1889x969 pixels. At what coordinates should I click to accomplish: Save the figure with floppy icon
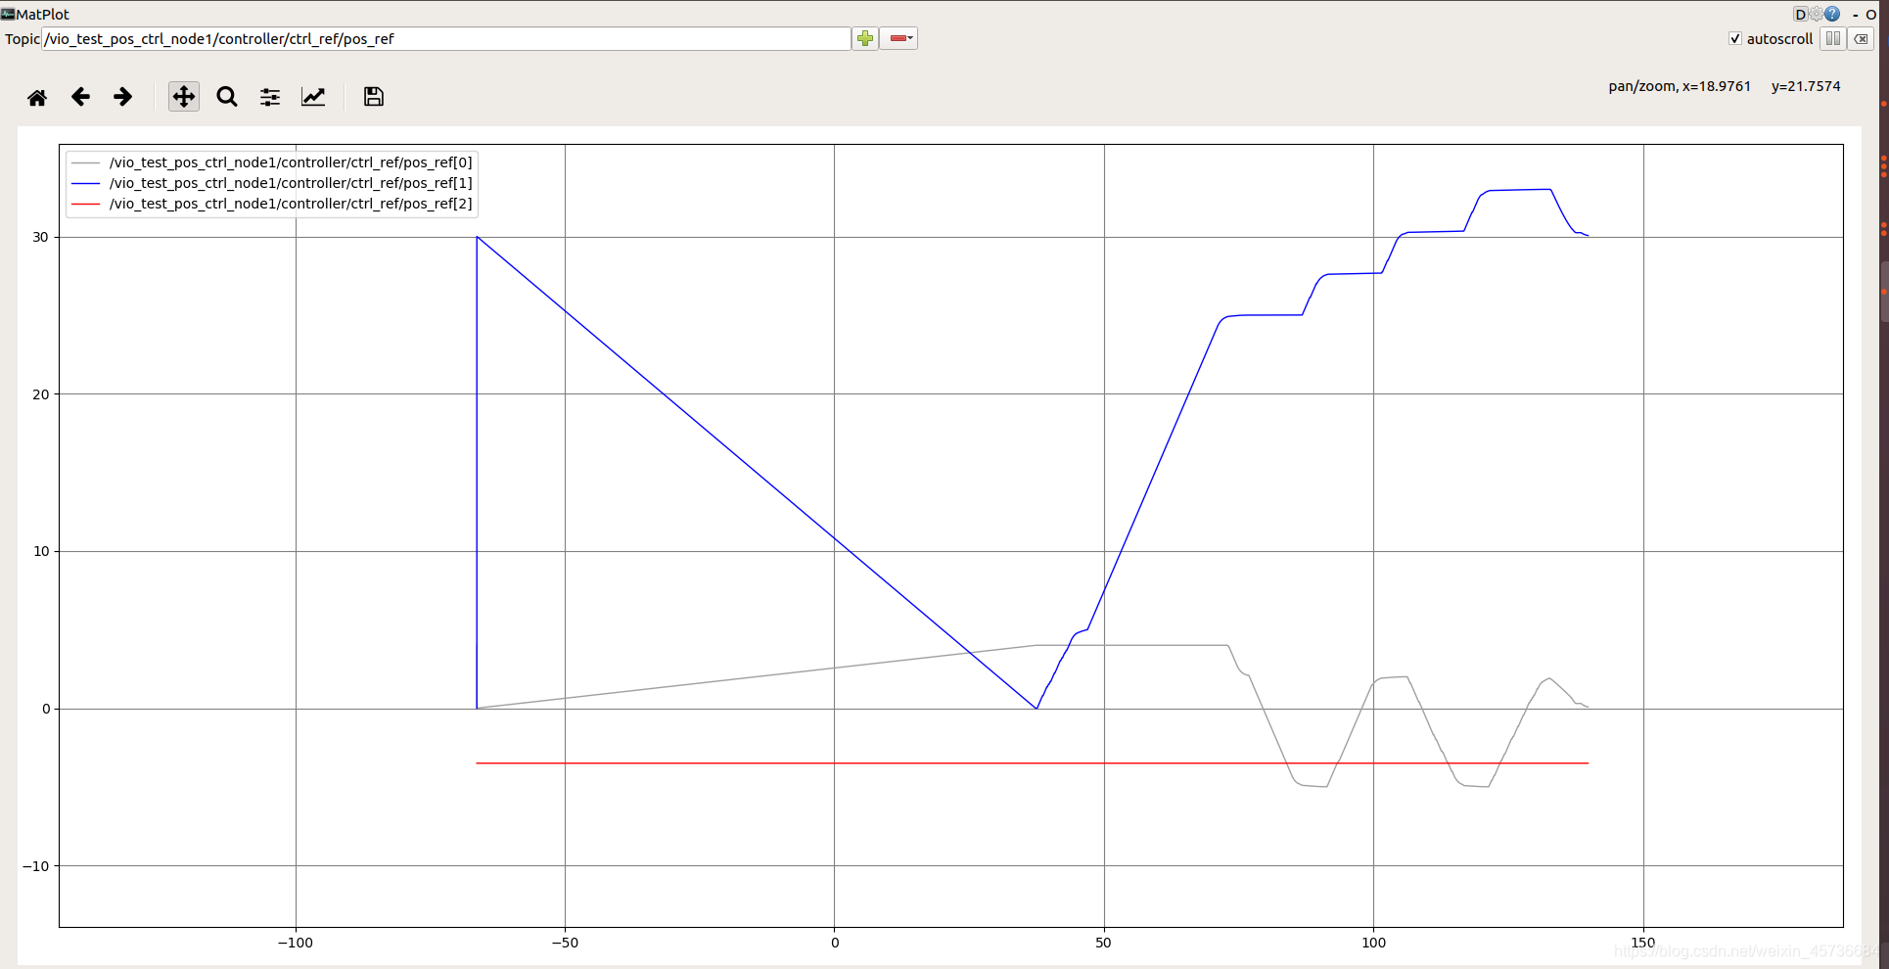373,97
